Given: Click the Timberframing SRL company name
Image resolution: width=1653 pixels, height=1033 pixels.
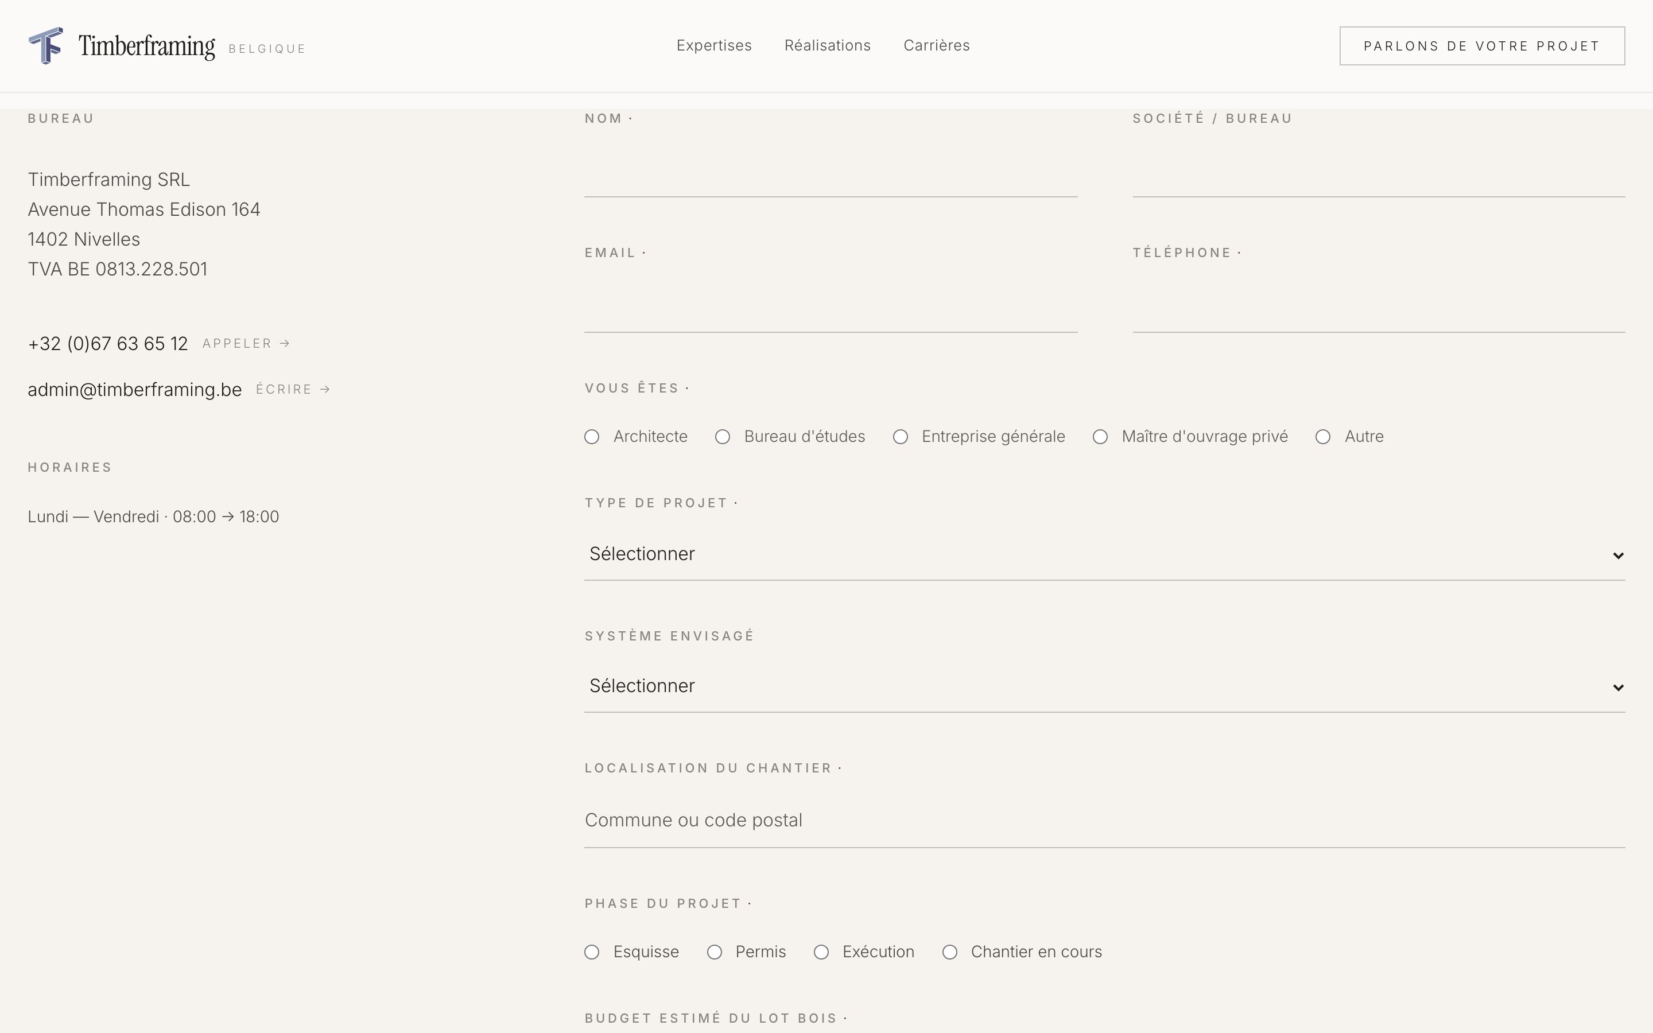Looking at the screenshot, I should (x=108, y=180).
